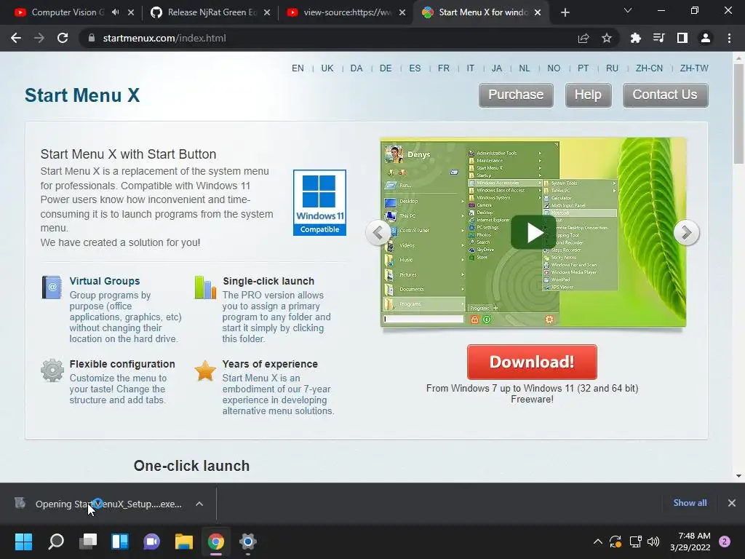Open File Explorer from taskbar
Viewport: 745px width, 559px height.
(184, 542)
